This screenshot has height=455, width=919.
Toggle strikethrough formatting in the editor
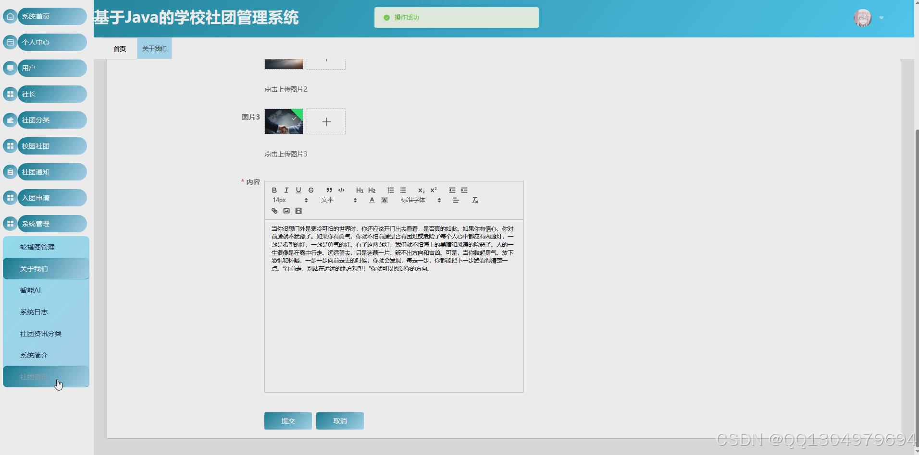coord(311,190)
